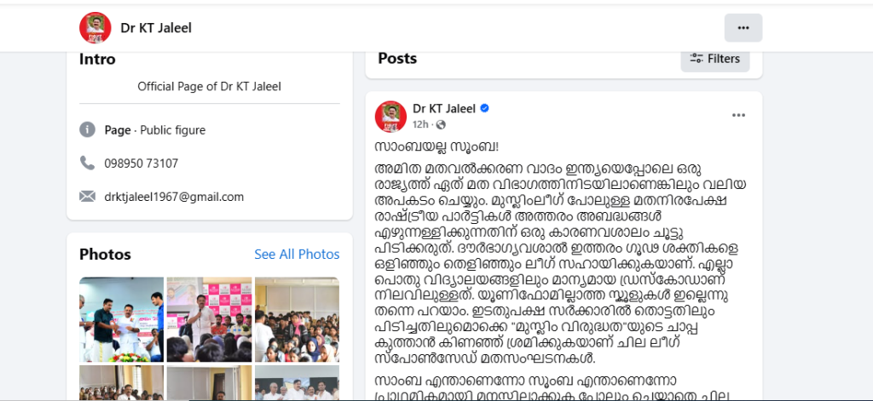Click the drktjaleel1967@gmail.com email address

click(174, 197)
